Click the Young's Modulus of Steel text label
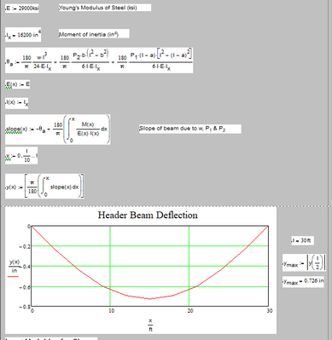Screen dimensions: 332x340 point(105,8)
